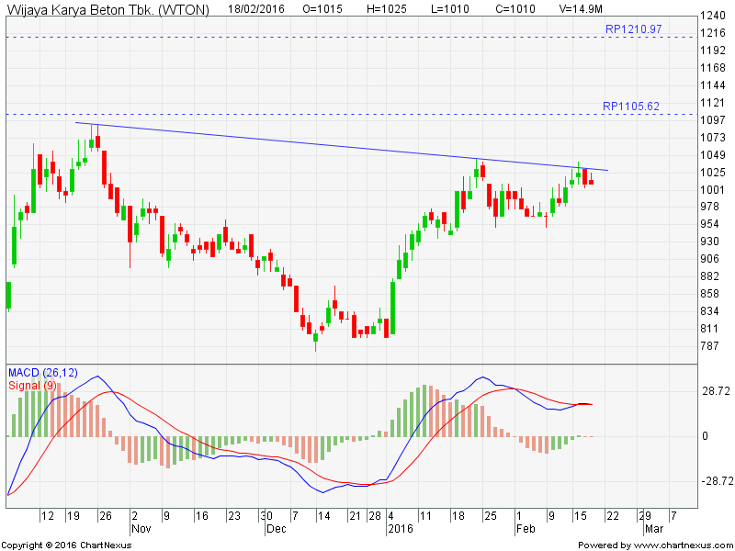
Task: Click the date tick label 29
Action: [645, 516]
